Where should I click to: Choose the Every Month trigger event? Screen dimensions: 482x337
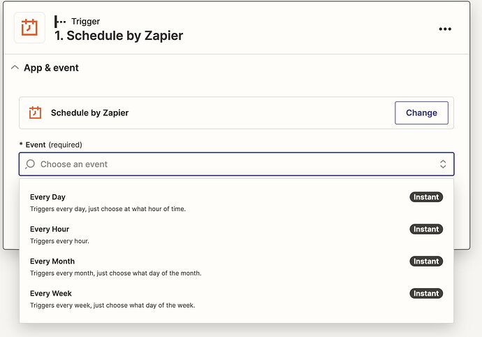(x=236, y=267)
